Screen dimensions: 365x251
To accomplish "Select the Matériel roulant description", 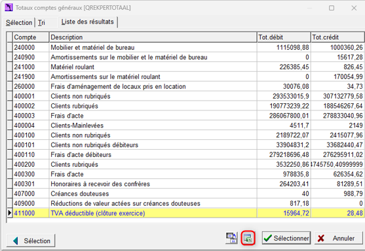I will (x=153, y=67).
